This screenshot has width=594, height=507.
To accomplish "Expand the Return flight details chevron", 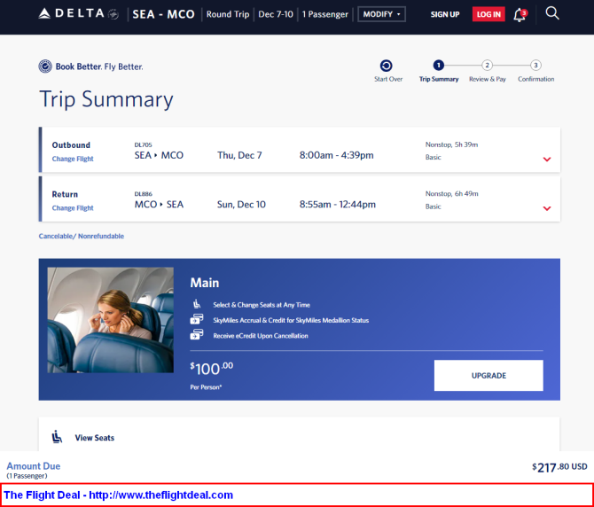I will (x=546, y=209).
